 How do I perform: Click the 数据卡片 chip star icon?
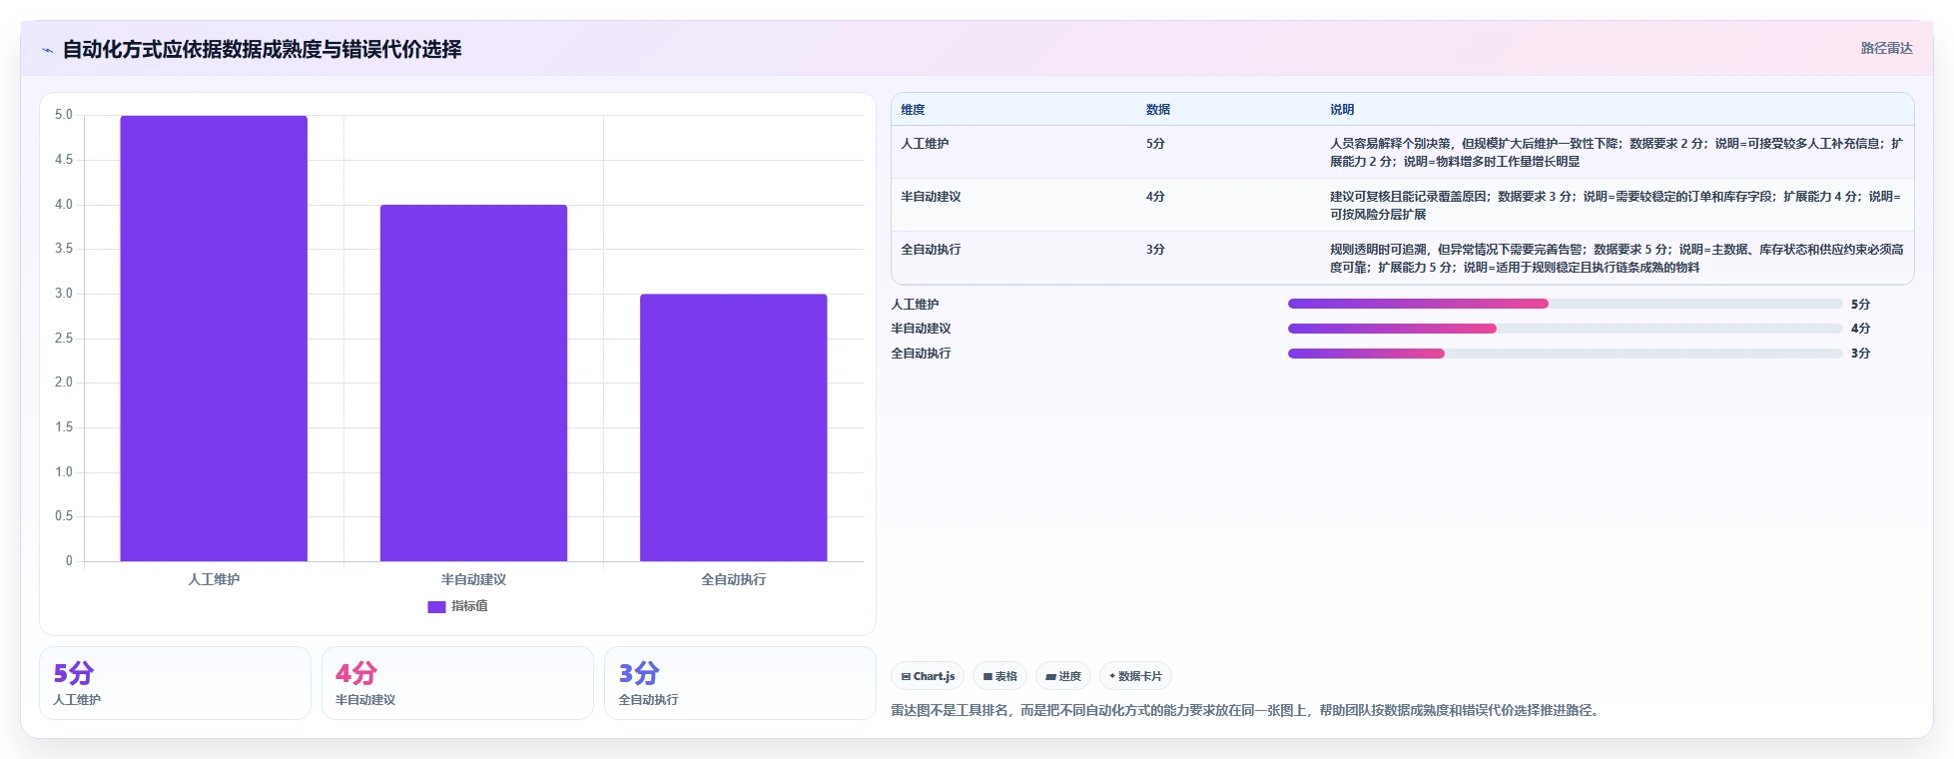point(1112,676)
